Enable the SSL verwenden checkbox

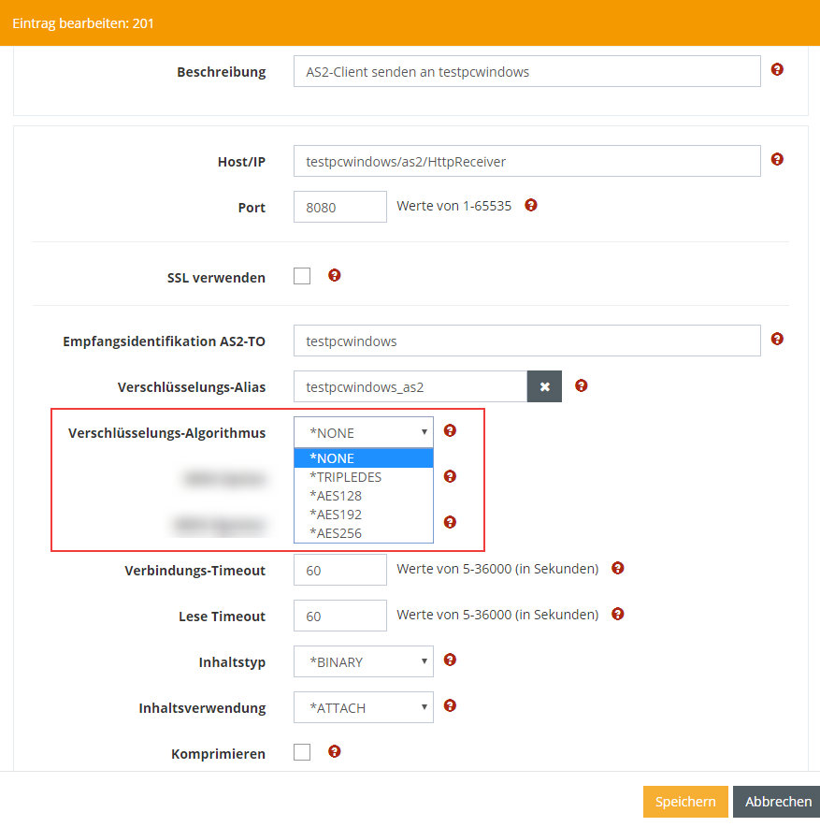pyautogui.click(x=302, y=276)
